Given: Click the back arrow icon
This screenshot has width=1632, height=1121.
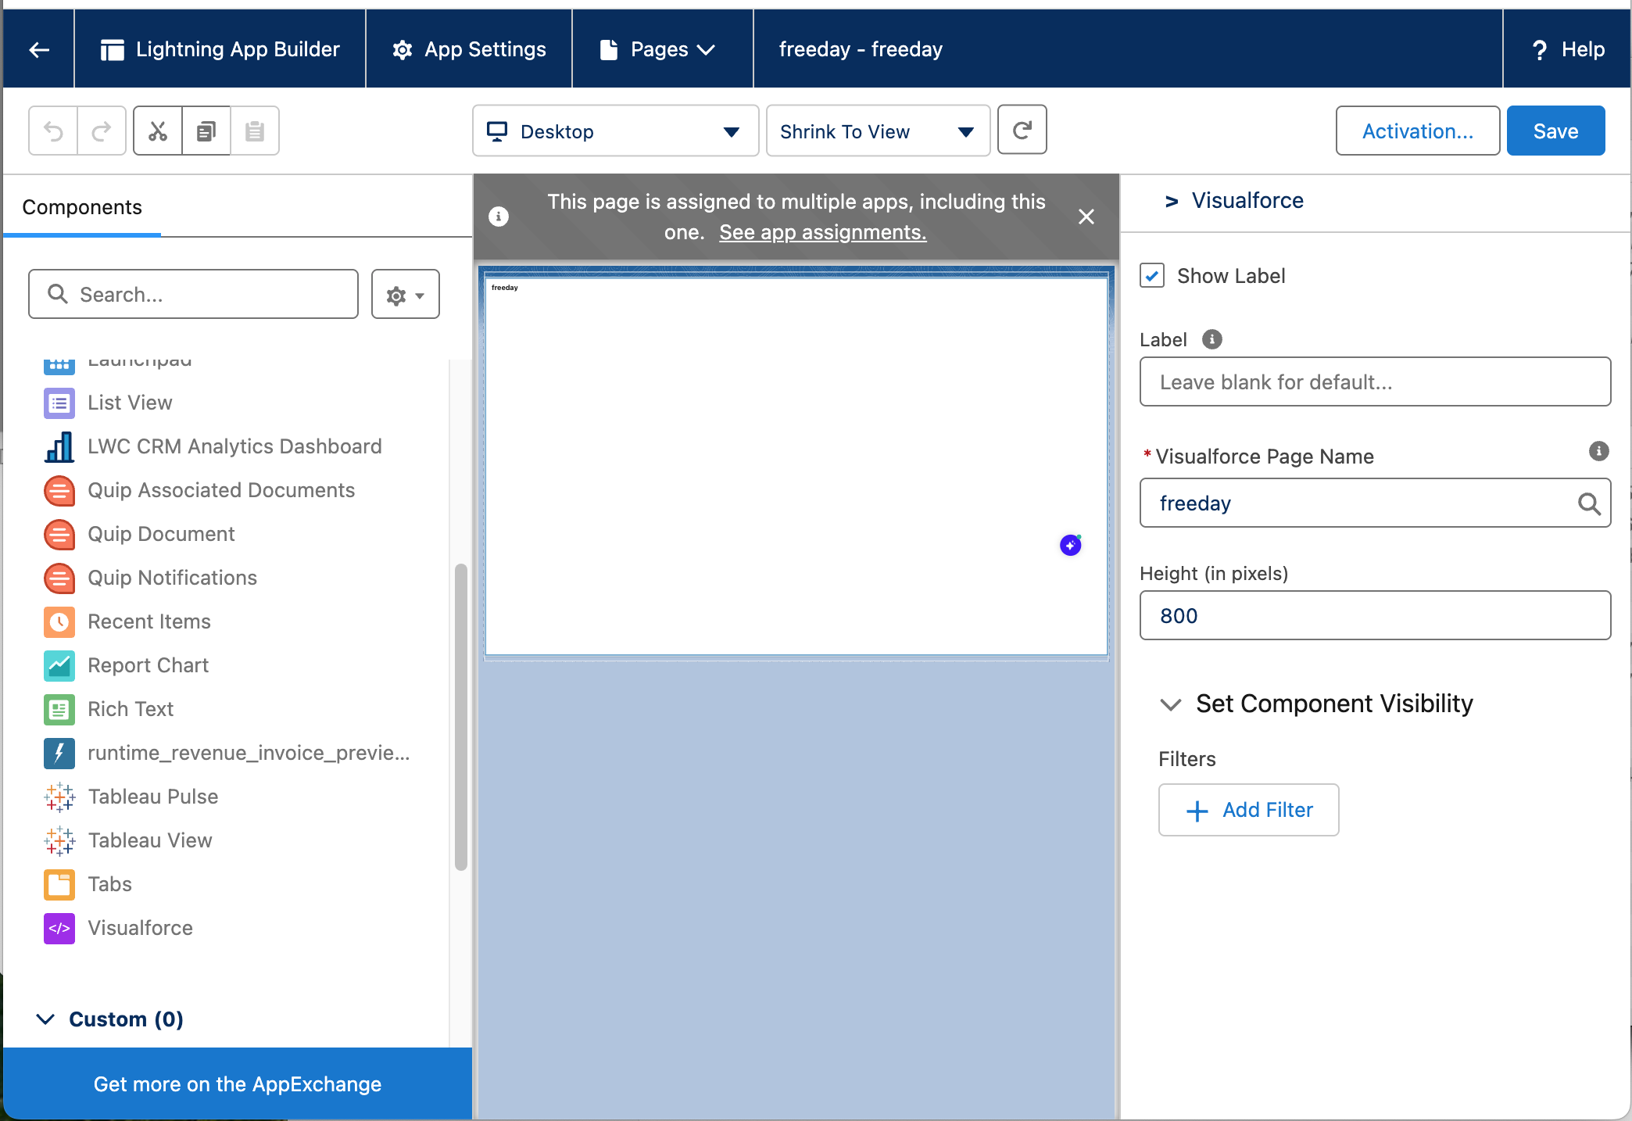Looking at the screenshot, I should pyautogui.click(x=39, y=49).
